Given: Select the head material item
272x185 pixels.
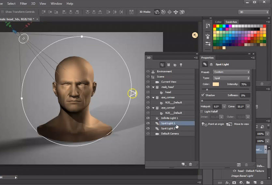Looking at the screenshot, I should point(168,92).
